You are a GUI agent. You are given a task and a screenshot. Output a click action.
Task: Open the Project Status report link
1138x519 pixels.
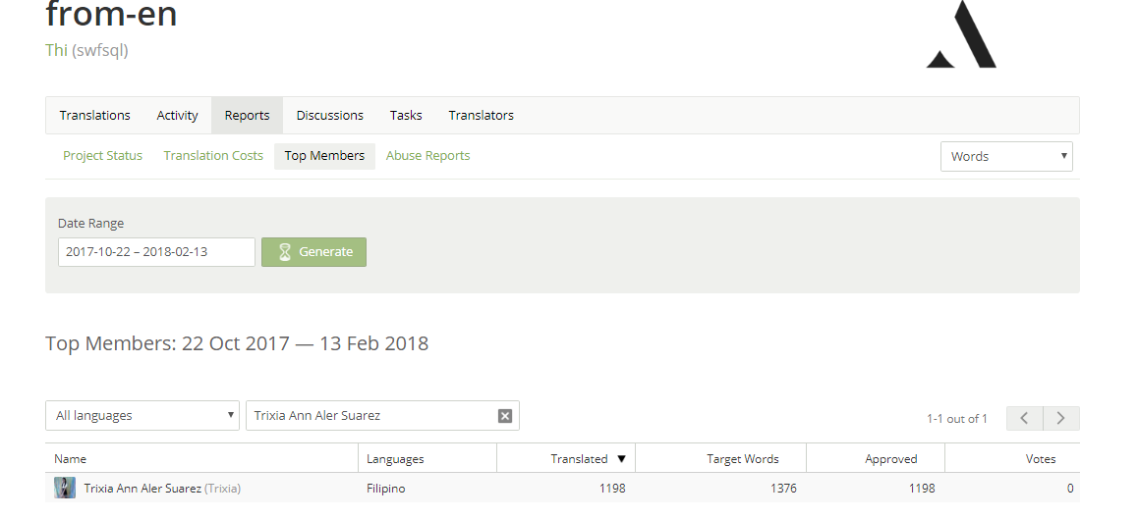pyautogui.click(x=102, y=156)
